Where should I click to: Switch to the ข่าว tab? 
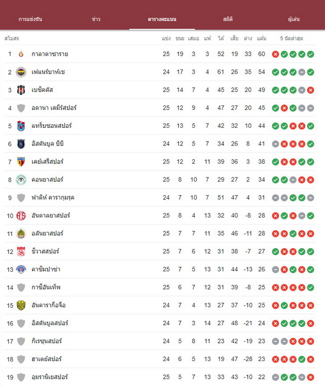pyautogui.click(x=96, y=19)
